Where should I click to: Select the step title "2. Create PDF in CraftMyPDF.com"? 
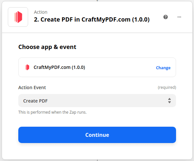[92, 20]
